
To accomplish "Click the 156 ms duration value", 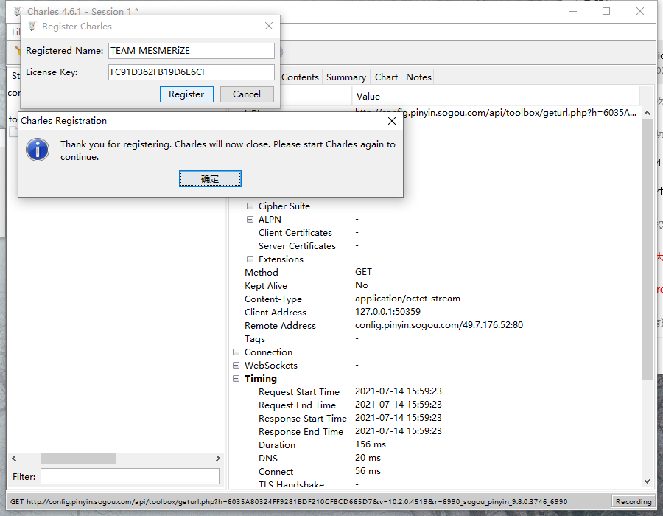I will pyautogui.click(x=371, y=444).
